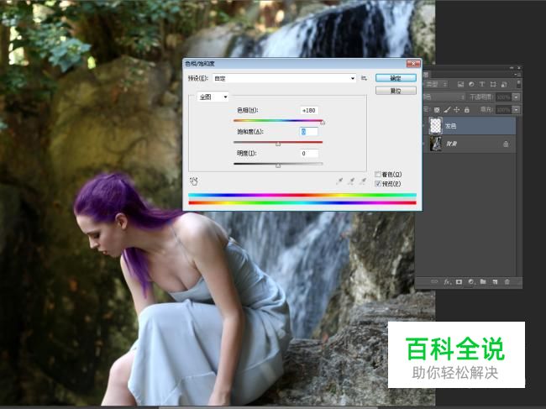
Task: Uncheck the 预览 (Preview) checkbox
Action: 377,183
